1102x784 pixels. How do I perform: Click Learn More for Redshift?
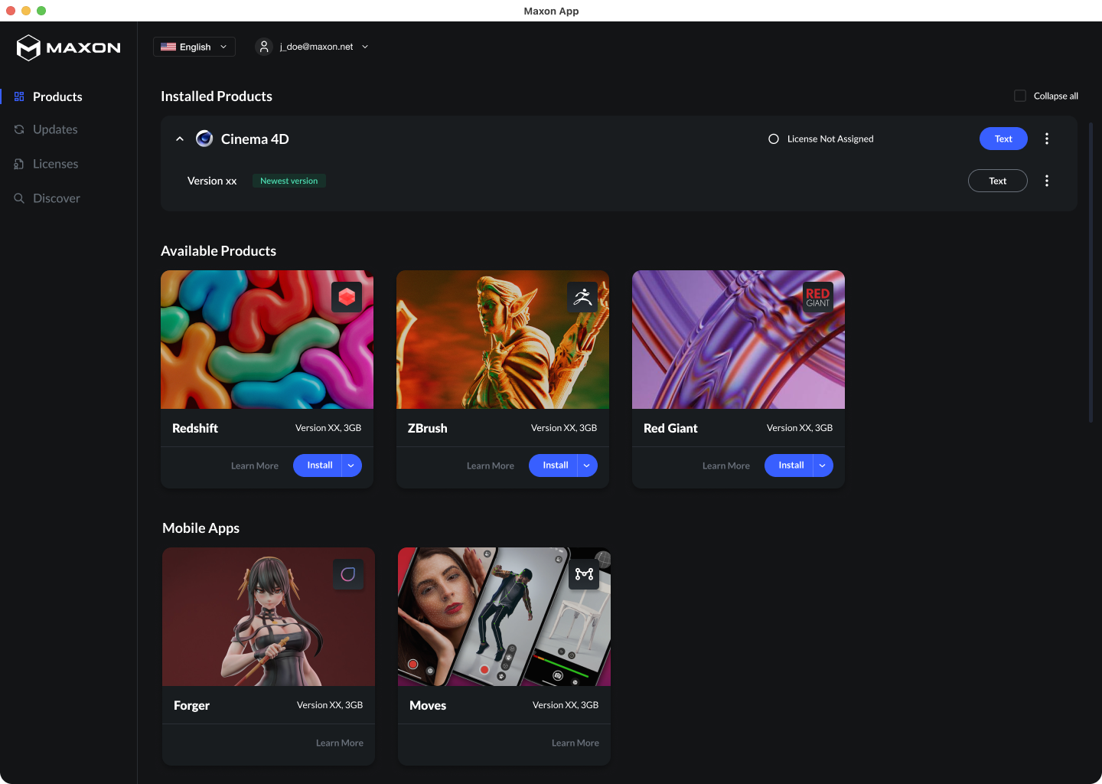(x=255, y=465)
